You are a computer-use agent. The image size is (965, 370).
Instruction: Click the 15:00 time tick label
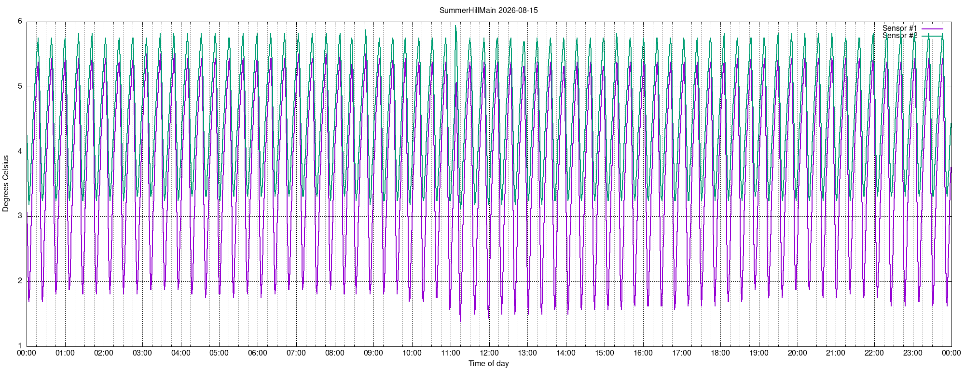[605, 353]
